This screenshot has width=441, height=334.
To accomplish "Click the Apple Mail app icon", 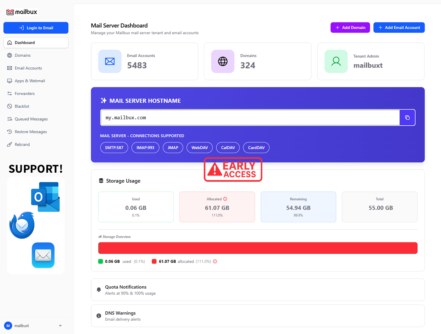I will [x=43, y=255].
